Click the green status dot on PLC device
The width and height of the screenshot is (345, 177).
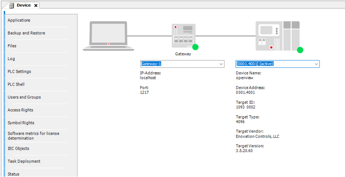click(300, 50)
